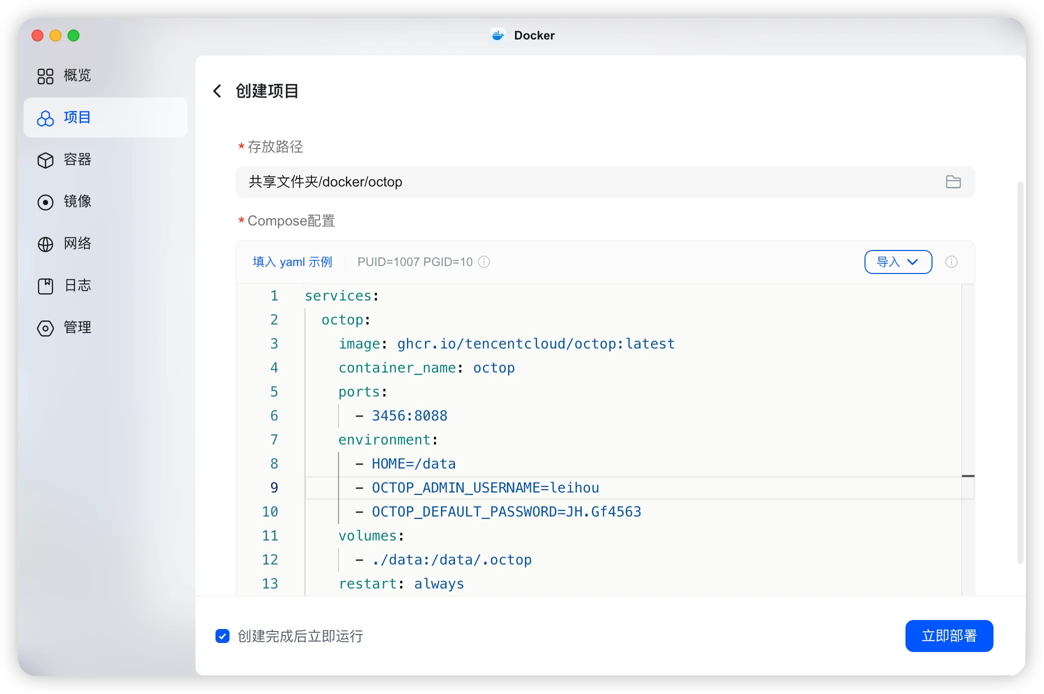Click the 'services:' line in editor

click(342, 296)
